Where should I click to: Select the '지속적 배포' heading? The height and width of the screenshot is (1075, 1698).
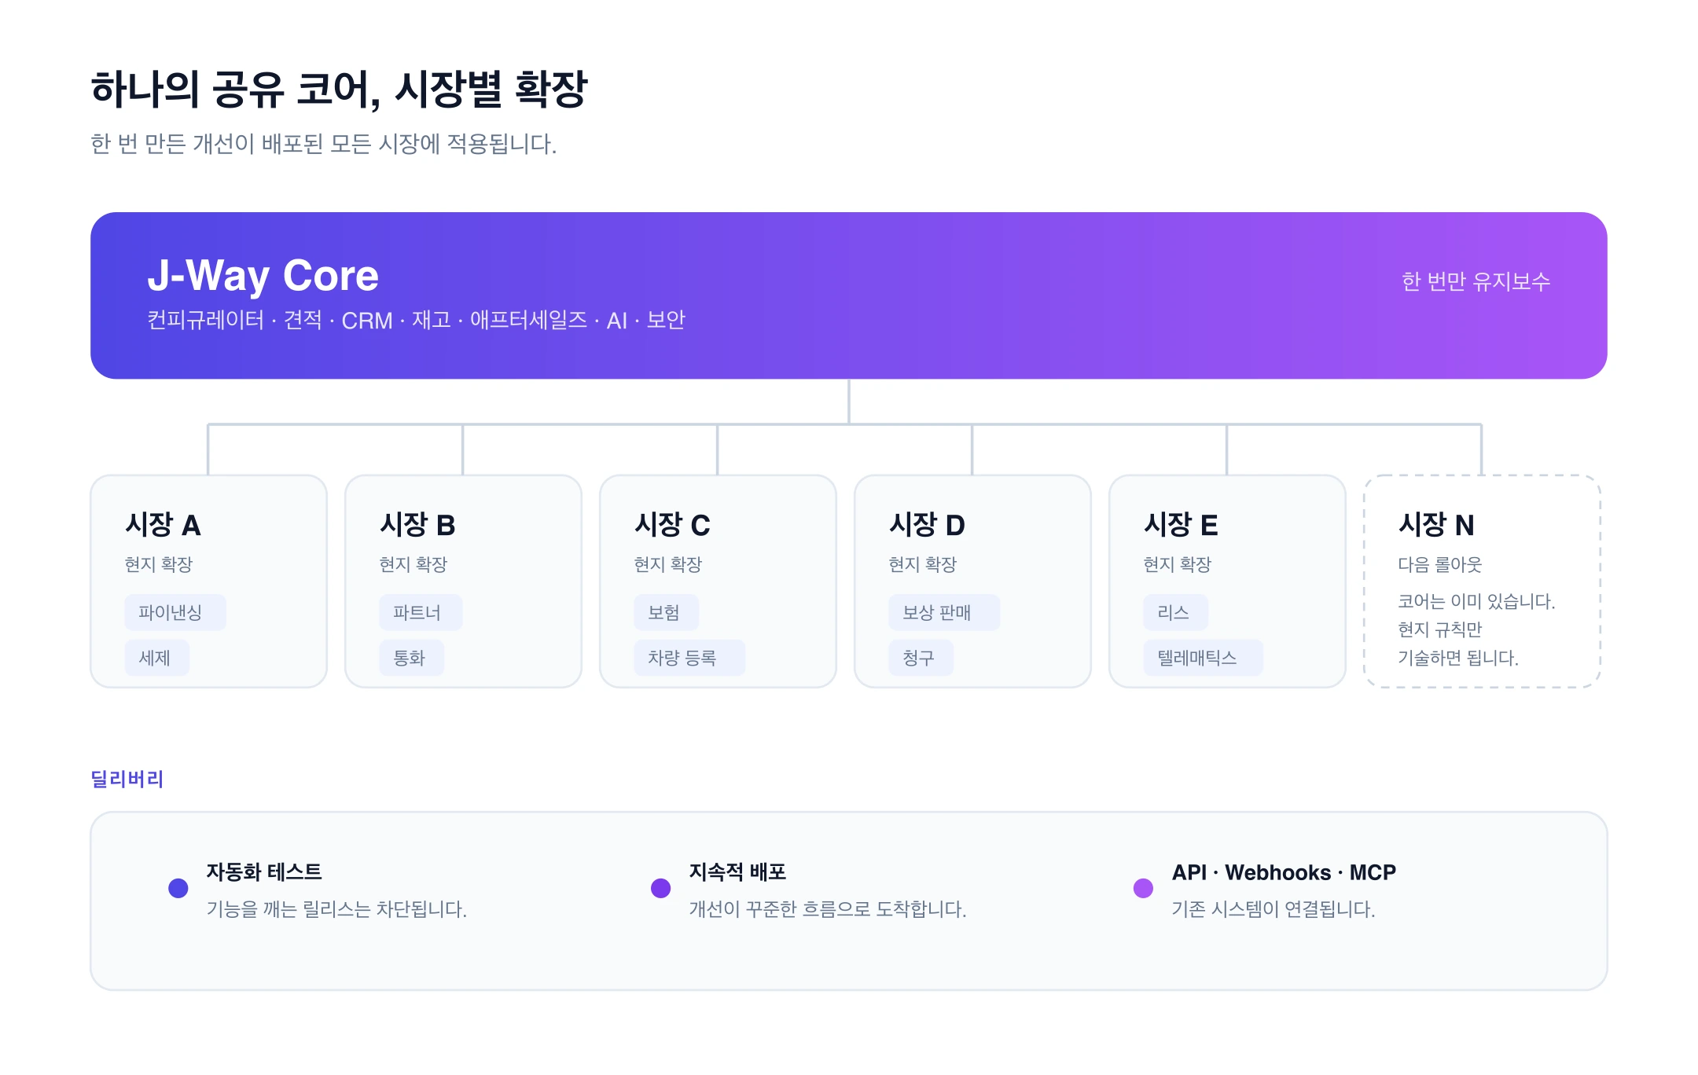click(x=737, y=871)
